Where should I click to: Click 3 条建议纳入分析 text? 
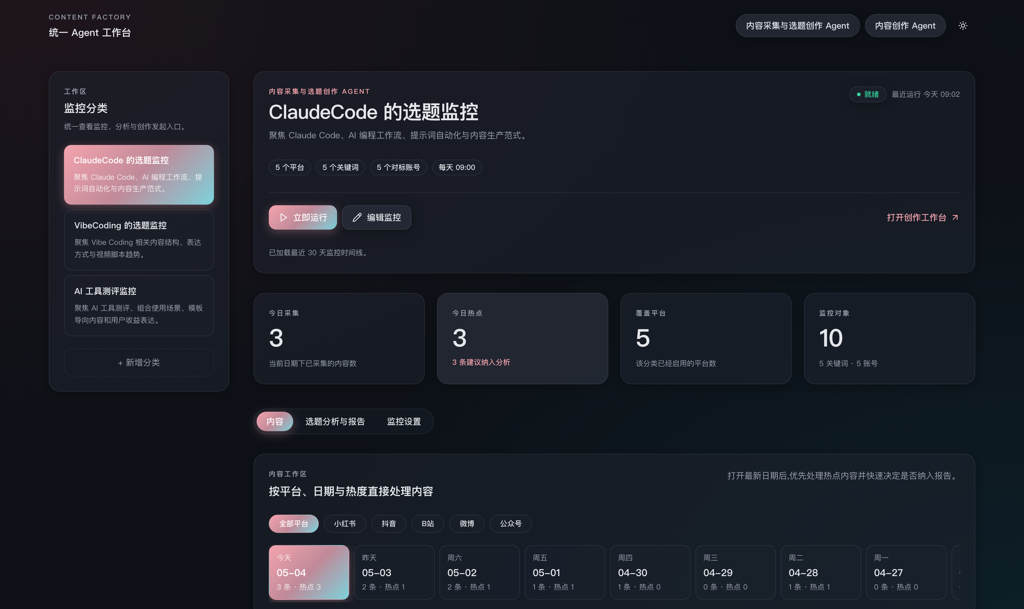tap(481, 362)
